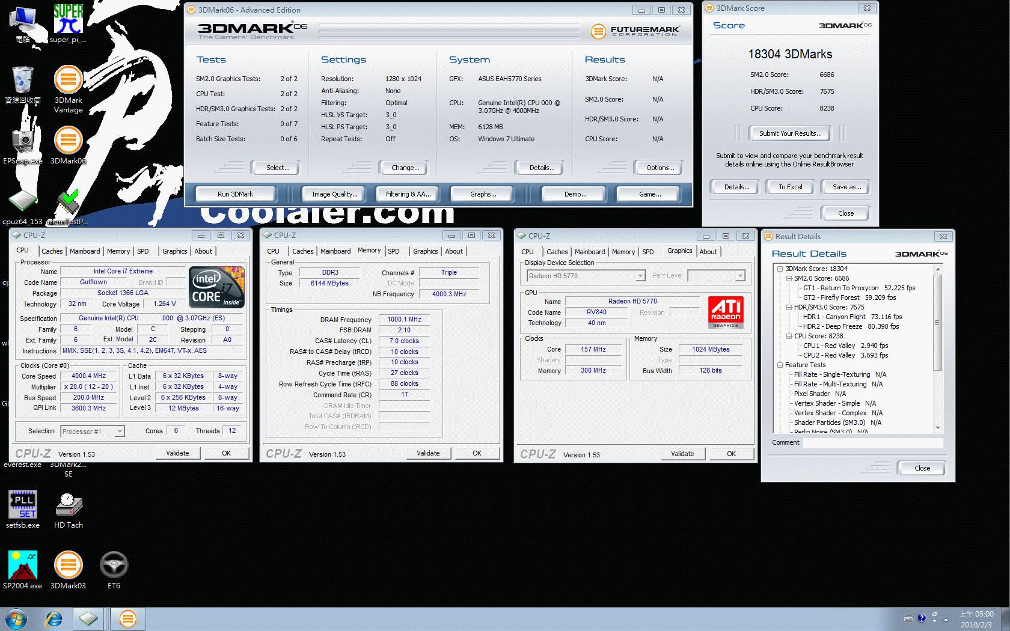Click the taskbar clock showing 05:00

(976, 619)
